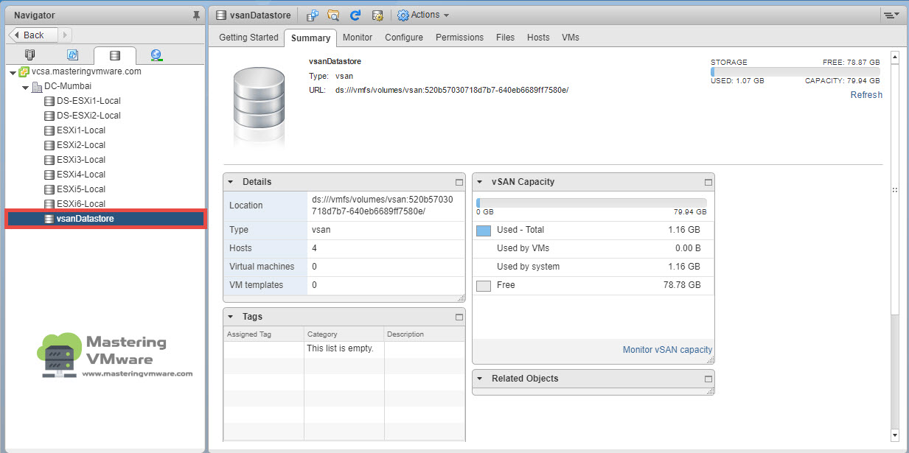The height and width of the screenshot is (453, 909).
Task: Expand the Related Objects panel
Action: pyautogui.click(x=480, y=379)
